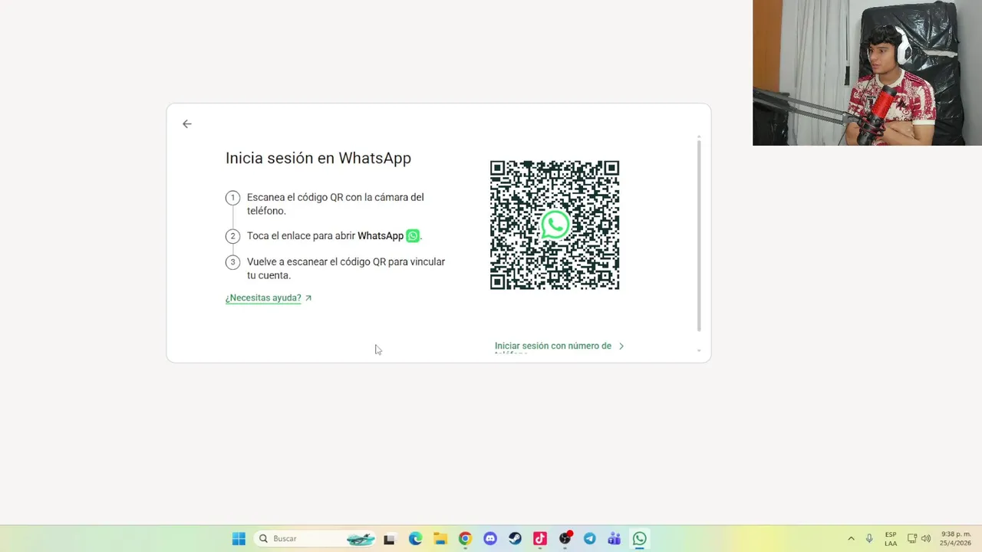Open network settings in system tray
The height and width of the screenshot is (552, 982).
pos(912,539)
